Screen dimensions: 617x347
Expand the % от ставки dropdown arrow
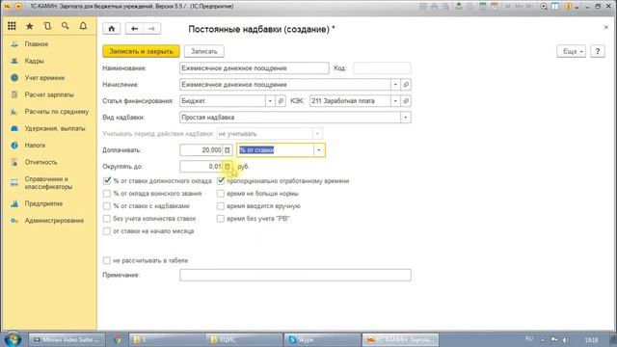319,150
